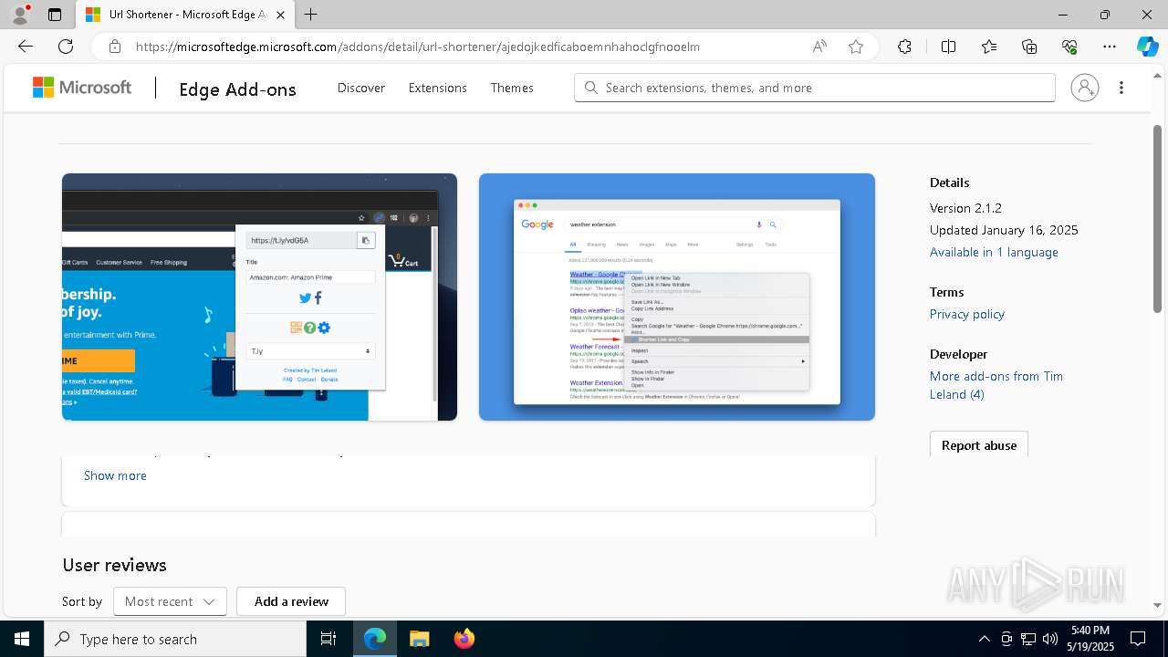Open the Extensions puzzle icon
This screenshot has height=657, width=1168.
tap(904, 47)
